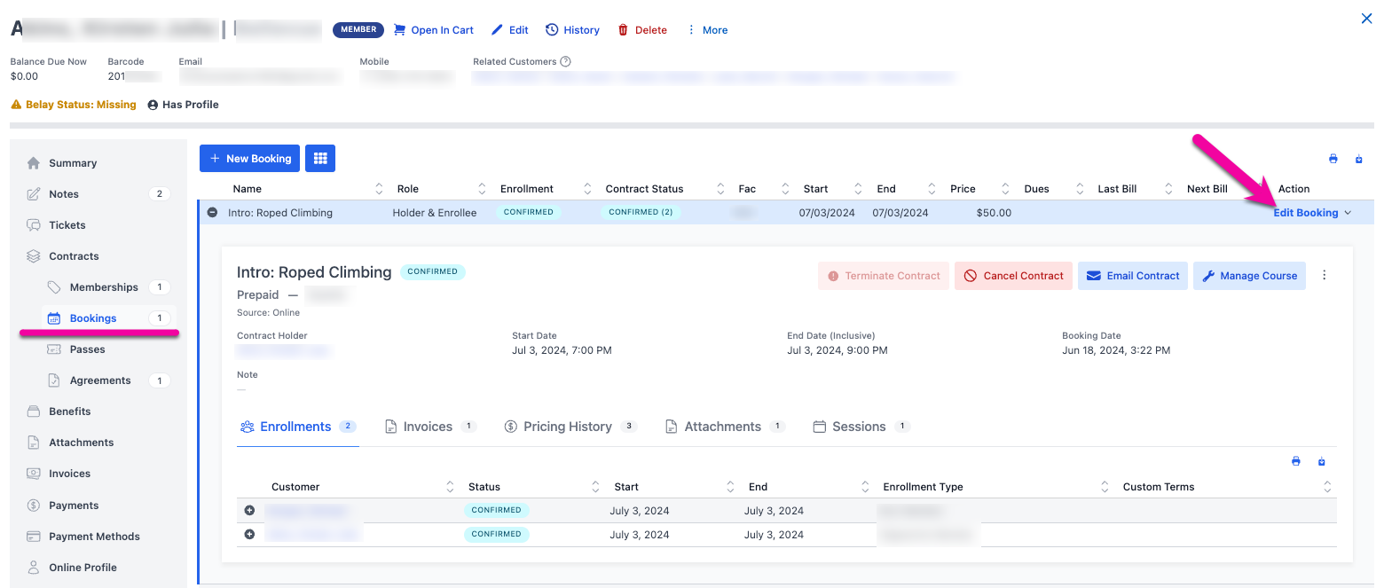Switch to Sessions tab
Viewport: 1384px width, 588px height.
pyautogui.click(x=861, y=427)
